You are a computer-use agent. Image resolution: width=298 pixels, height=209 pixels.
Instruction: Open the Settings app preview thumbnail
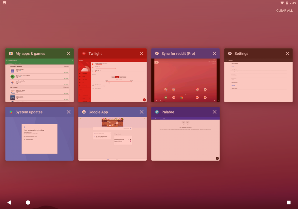pyautogui.click(x=258, y=80)
